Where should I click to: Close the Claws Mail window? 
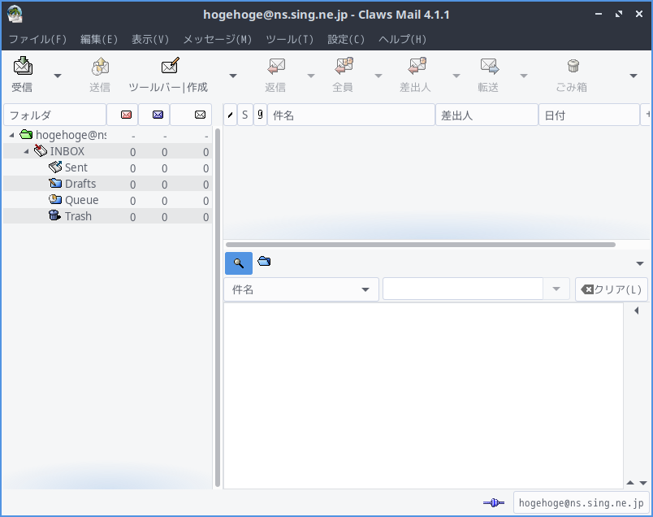pyautogui.click(x=639, y=14)
